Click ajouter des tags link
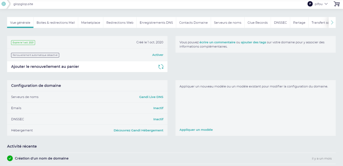This screenshot has width=343, height=166. click(x=253, y=42)
